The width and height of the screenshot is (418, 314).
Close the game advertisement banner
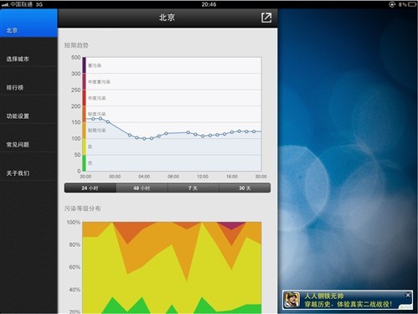click(x=408, y=295)
